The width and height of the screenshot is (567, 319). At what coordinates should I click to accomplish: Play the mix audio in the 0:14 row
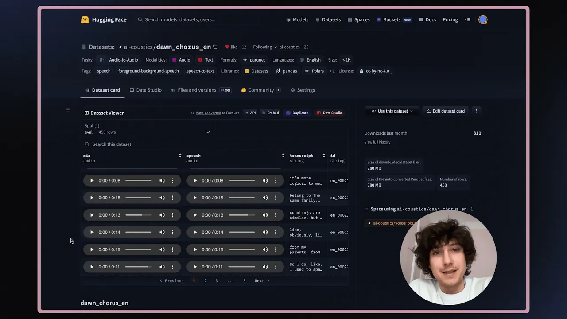[92, 232]
